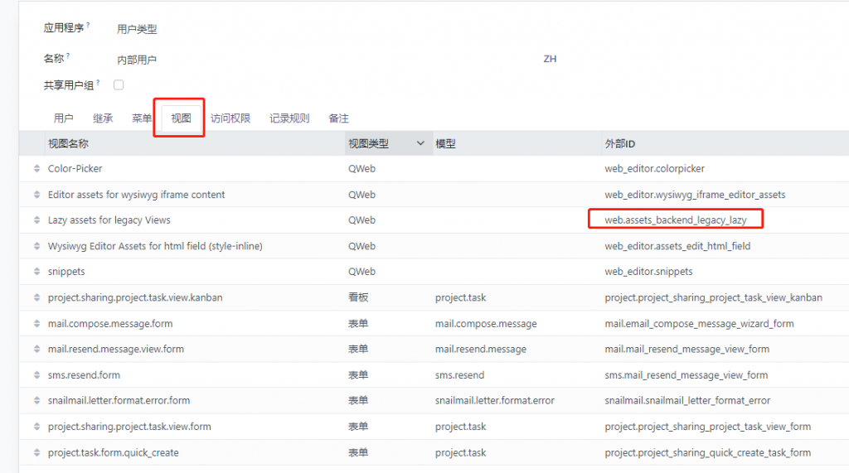Click drag handle of project.task.view.kanban row

[x=36, y=297]
